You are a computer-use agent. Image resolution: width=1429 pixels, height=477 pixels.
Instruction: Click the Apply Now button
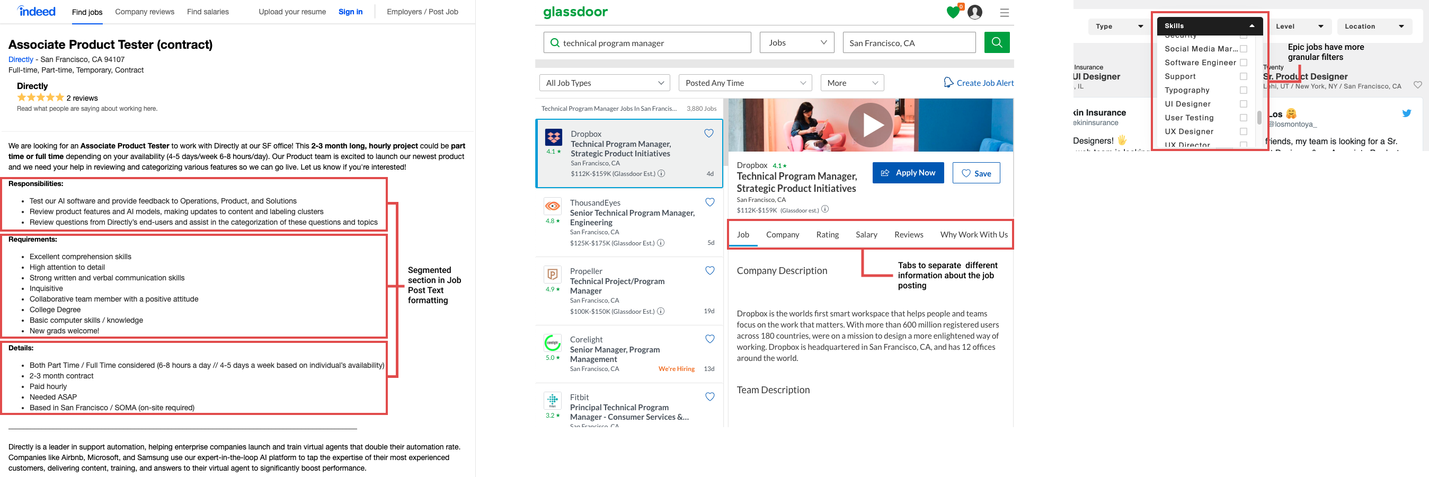click(x=908, y=172)
